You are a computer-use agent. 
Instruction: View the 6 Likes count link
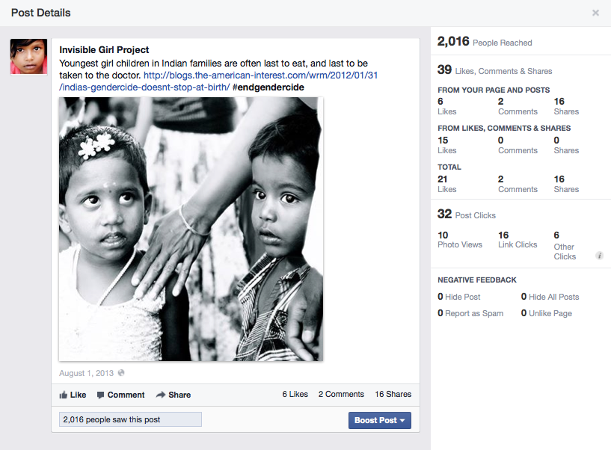coord(295,394)
